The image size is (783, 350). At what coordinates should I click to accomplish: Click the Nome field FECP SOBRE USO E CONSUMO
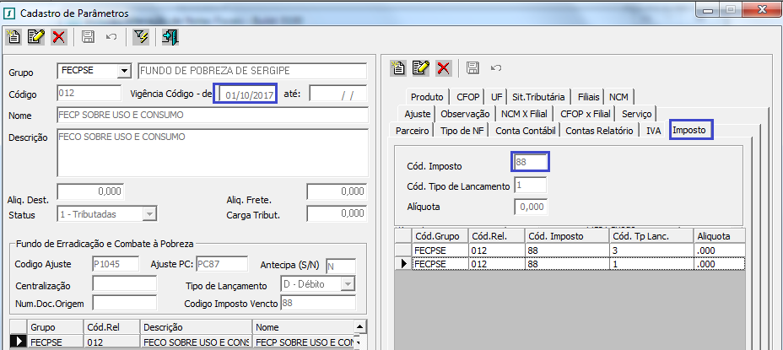click(x=213, y=116)
